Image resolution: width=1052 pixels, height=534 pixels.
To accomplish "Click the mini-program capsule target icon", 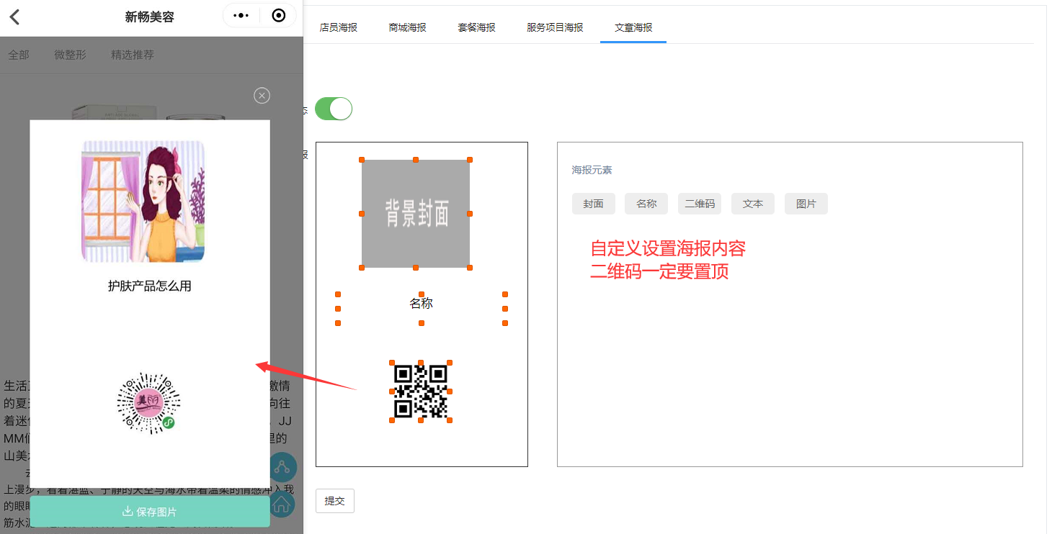I will pyautogui.click(x=279, y=16).
